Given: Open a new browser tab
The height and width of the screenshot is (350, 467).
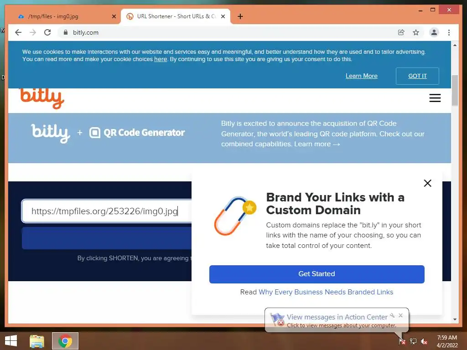Looking at the screenshot, I should pyautogui.click(x=240, y=16).
